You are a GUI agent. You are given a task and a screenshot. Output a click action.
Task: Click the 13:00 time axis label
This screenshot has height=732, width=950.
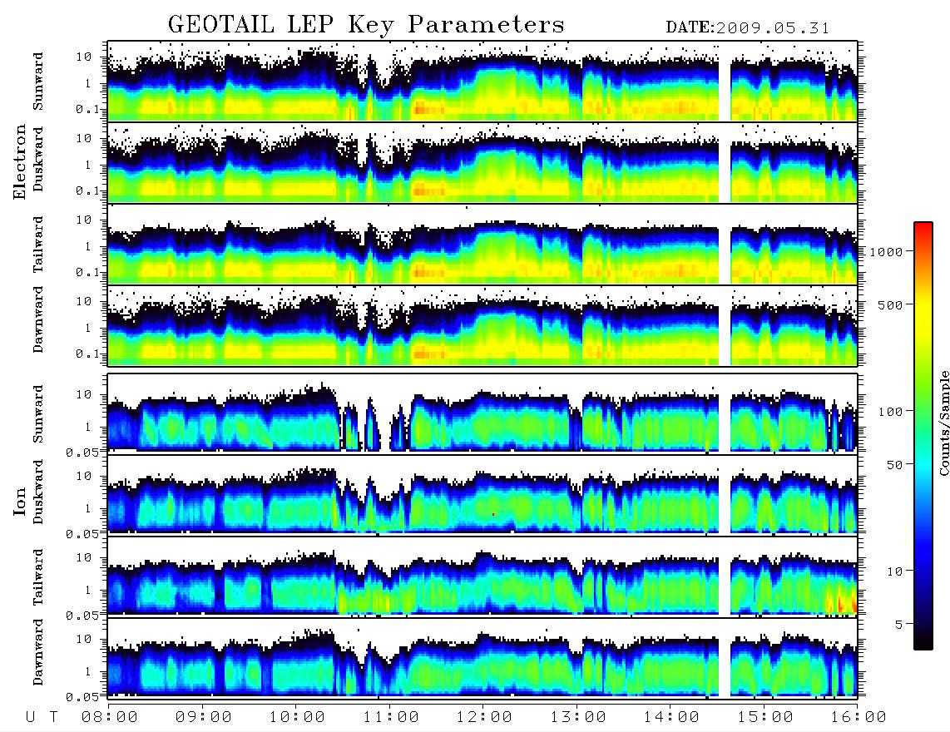(578, 717)
